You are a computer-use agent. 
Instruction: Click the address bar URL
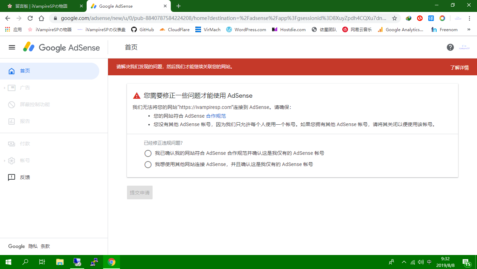coord(223,18)
